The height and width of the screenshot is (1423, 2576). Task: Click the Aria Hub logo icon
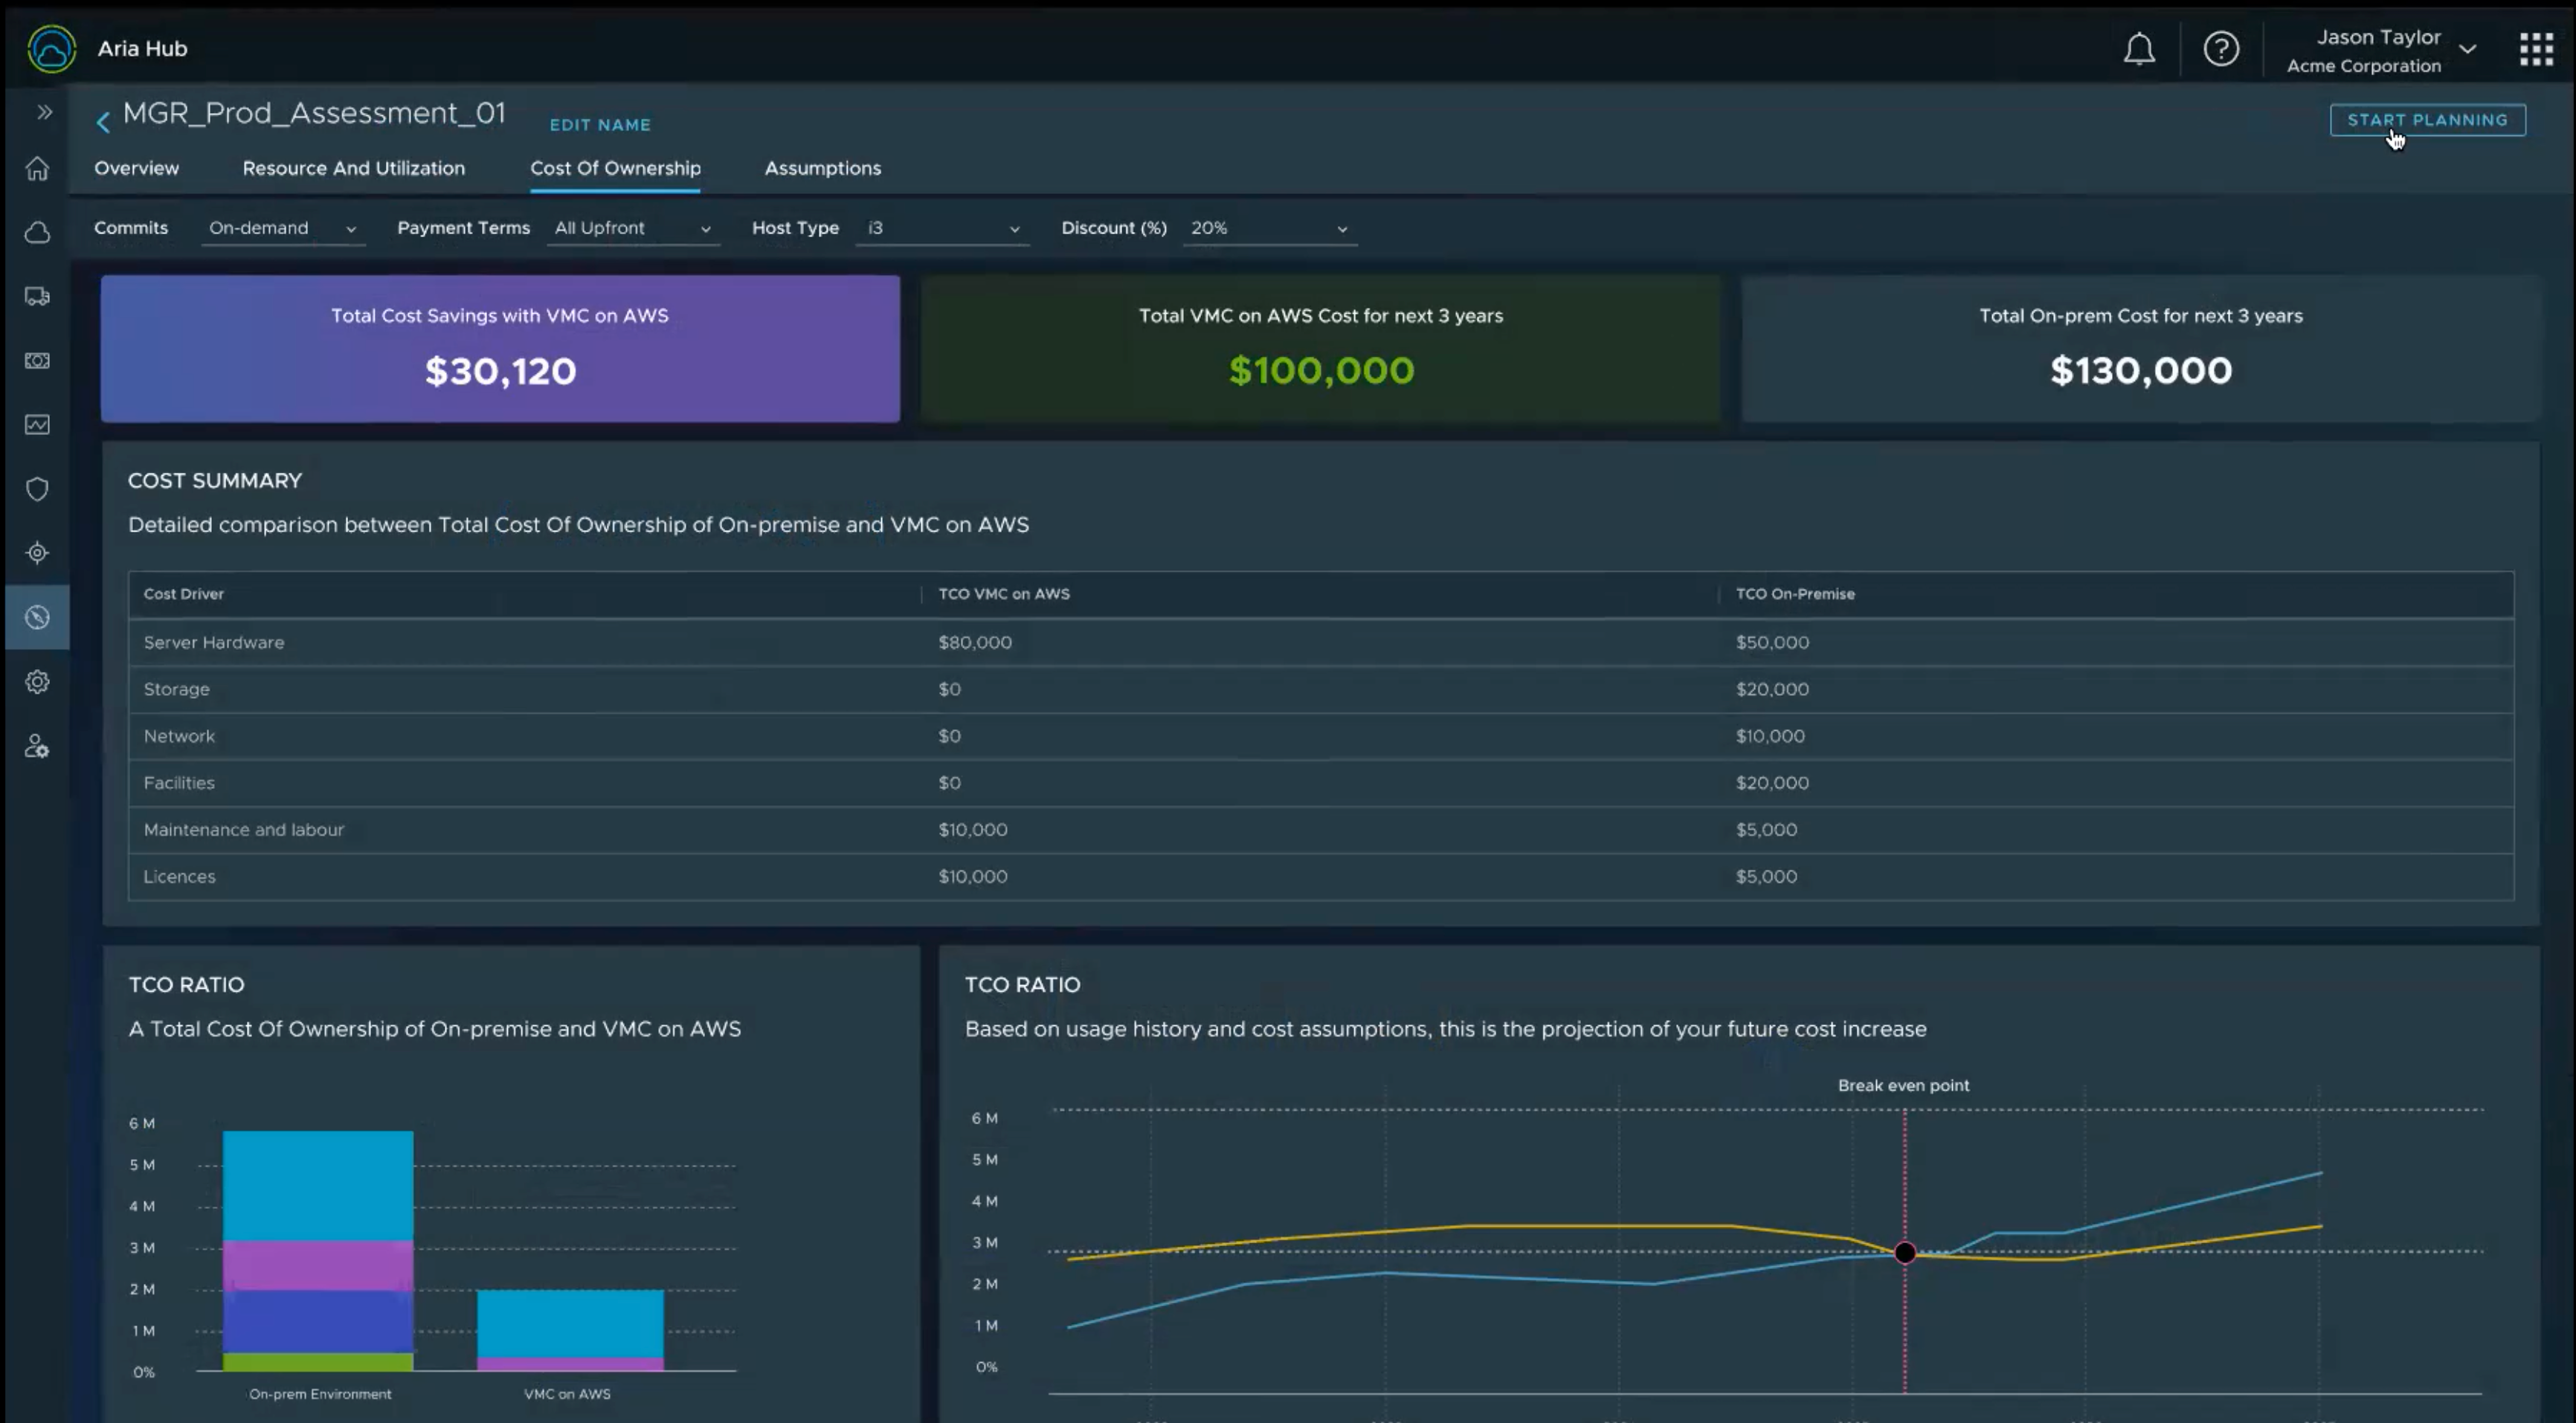coord(51,48)
